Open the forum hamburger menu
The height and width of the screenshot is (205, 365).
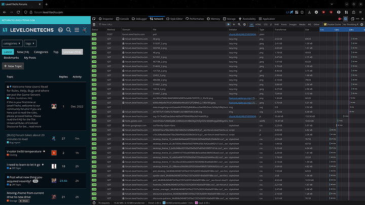tap(76, 30)
